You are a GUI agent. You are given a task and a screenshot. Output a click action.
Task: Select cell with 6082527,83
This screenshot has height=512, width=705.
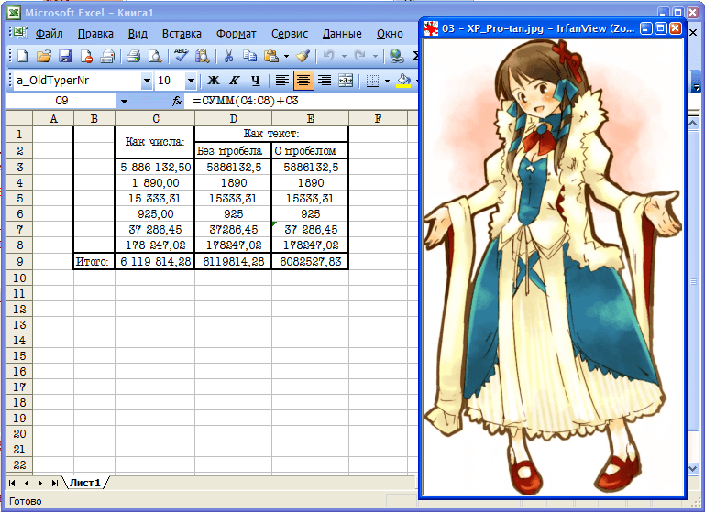coord(310,261)
